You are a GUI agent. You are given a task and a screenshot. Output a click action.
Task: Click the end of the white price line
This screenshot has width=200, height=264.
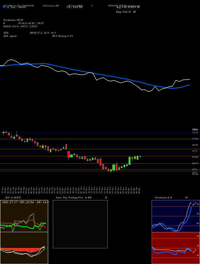(x=190, y=79)
